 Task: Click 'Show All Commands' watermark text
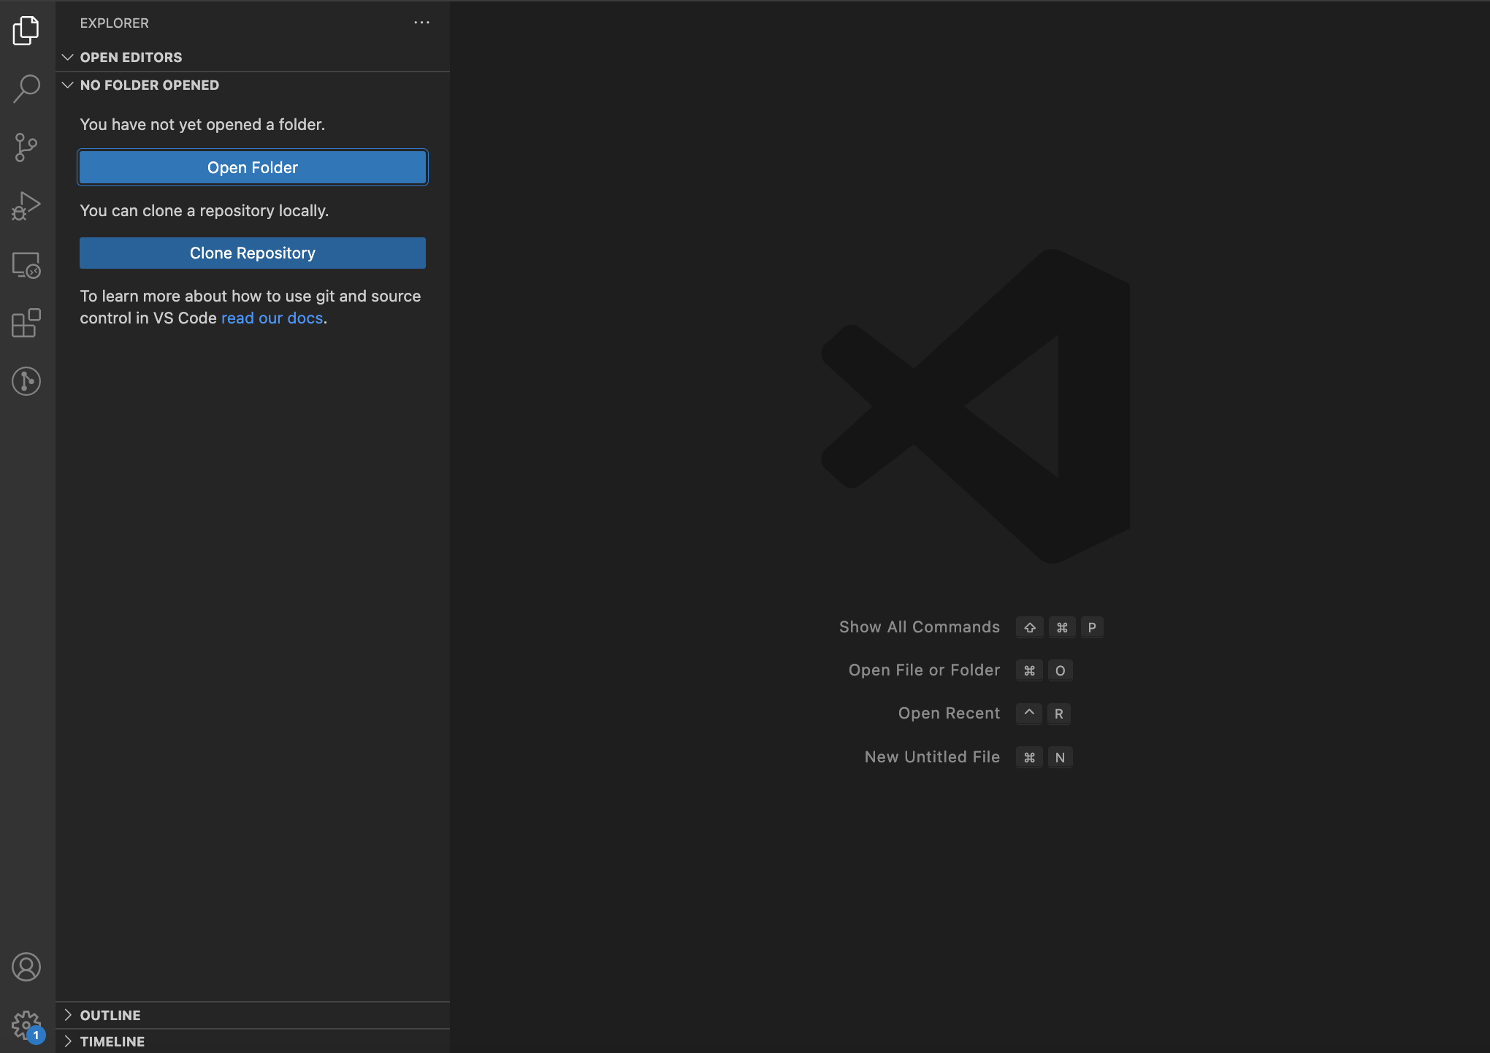click(919, 627)
